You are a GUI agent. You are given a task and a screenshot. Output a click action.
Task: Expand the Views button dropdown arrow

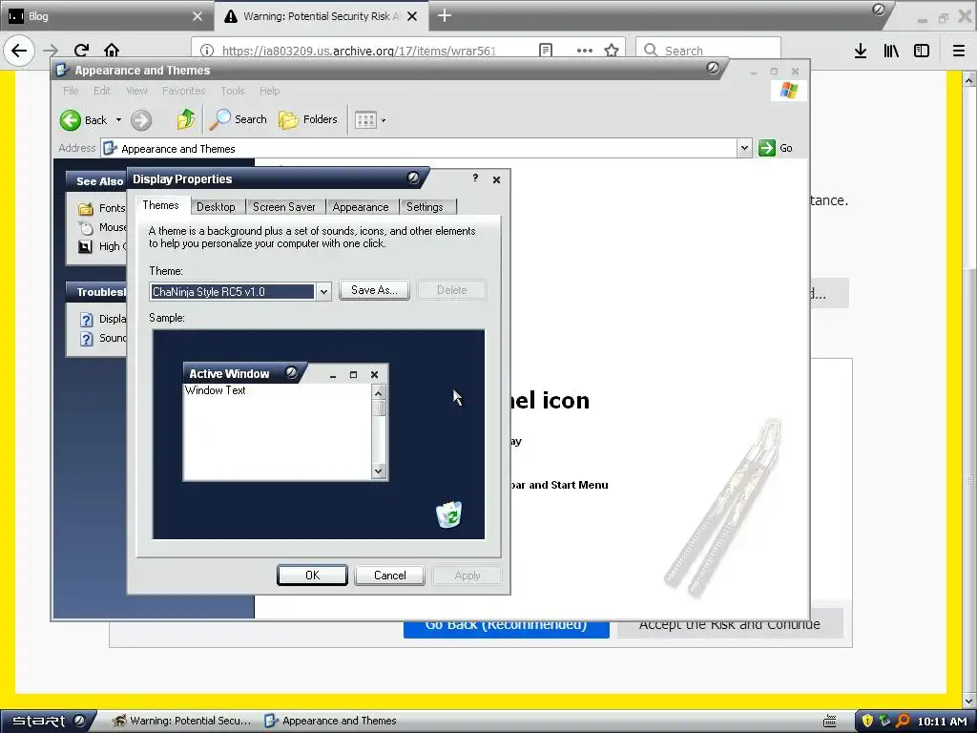[384, 120]
